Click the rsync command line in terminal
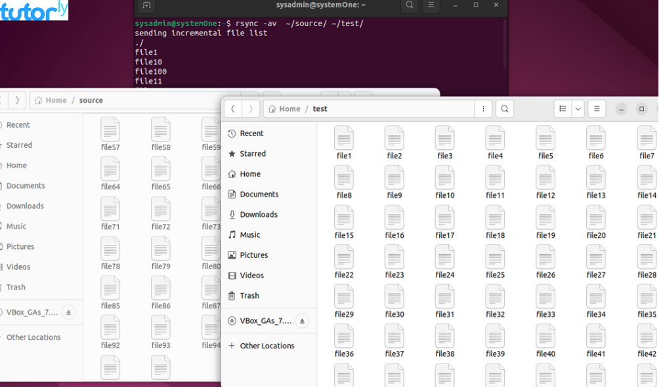This screenshot has height=387, width=659. click(x=249, y=24)
